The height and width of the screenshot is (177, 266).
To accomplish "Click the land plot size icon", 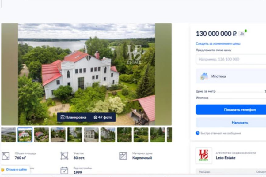I will (64, 156).
